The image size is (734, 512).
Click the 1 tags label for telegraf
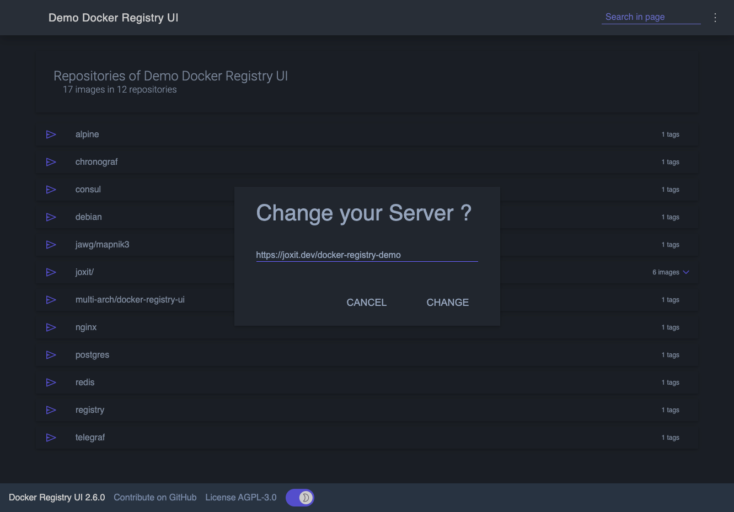[670, 438]
